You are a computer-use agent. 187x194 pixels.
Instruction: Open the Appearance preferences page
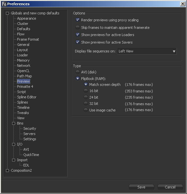pyautogui.click(x=26, y=18)
